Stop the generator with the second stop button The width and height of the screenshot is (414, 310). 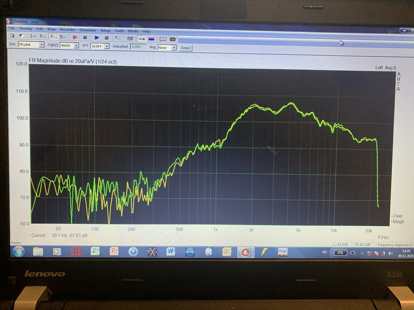coord(107,38)
